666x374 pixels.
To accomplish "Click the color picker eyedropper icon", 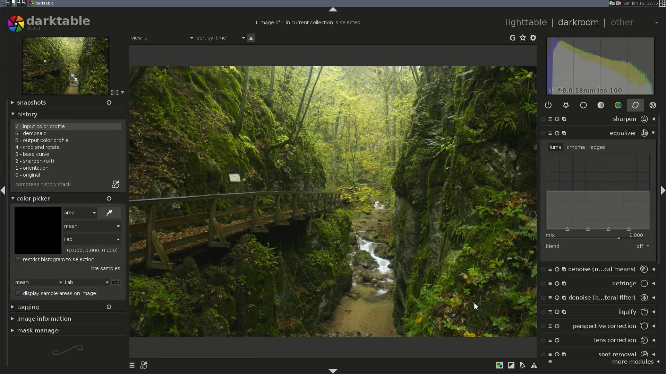I will click(x=109, y=213).
